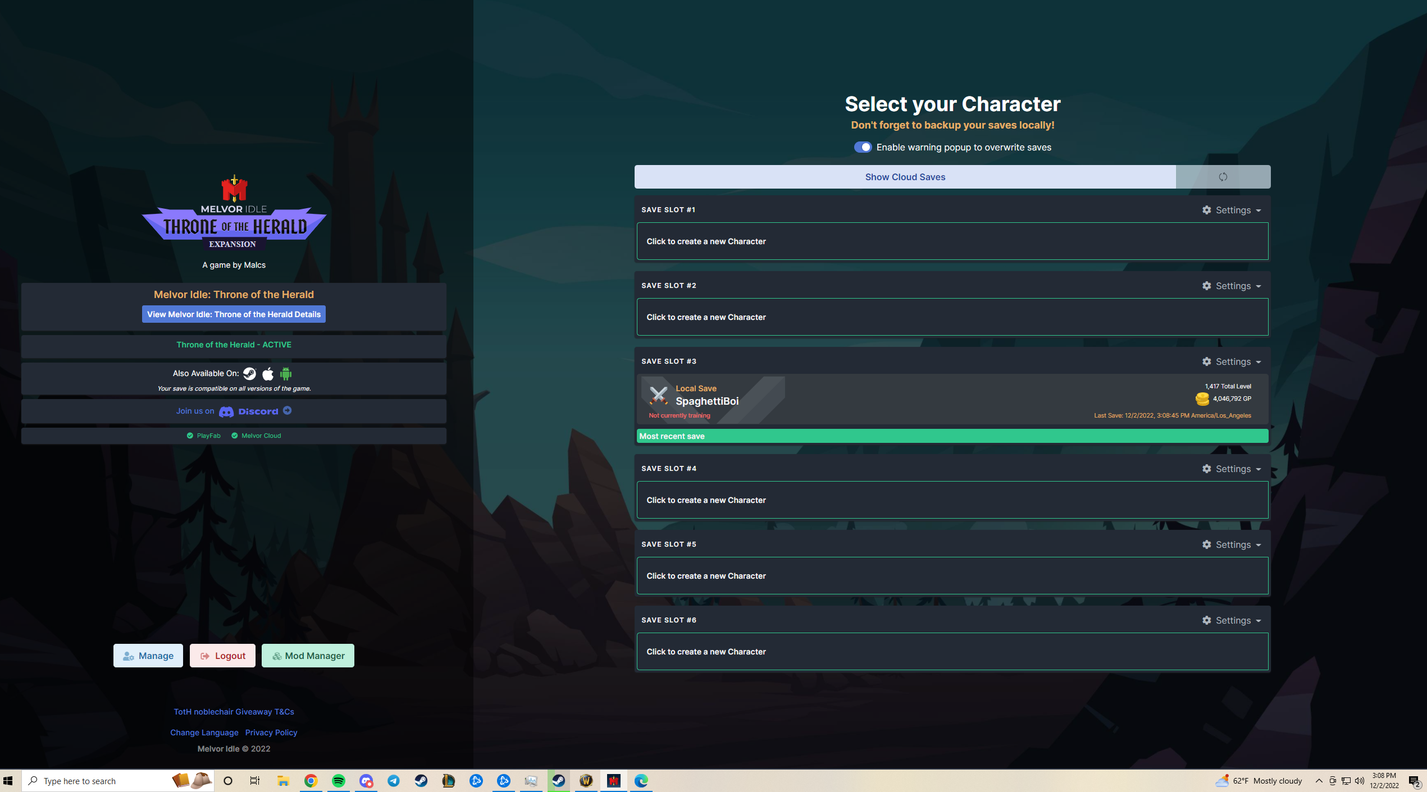1427x792 pixels.
Task: Click the SpaghettiBoi crossed swords icon
Action: point(658,395)
